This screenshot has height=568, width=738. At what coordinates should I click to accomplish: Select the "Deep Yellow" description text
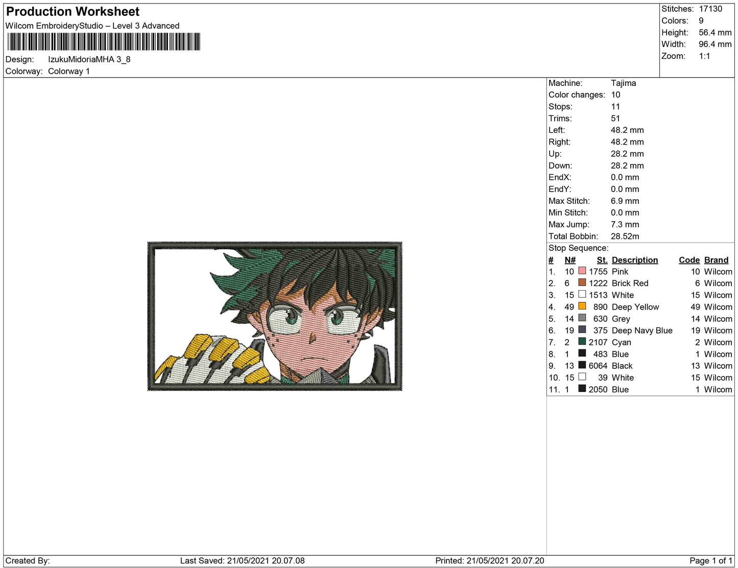(x=635, y=306)
